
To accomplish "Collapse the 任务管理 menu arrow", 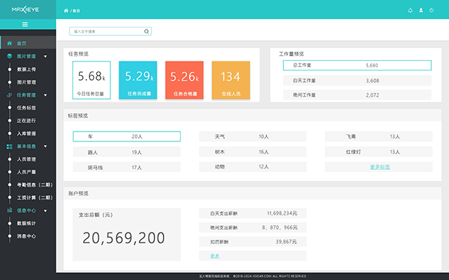I will point(45,95).
